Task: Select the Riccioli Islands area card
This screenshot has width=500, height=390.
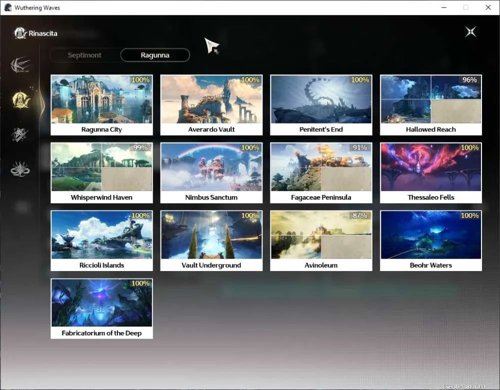Action: pyautogui.click(x=101, y=241)
